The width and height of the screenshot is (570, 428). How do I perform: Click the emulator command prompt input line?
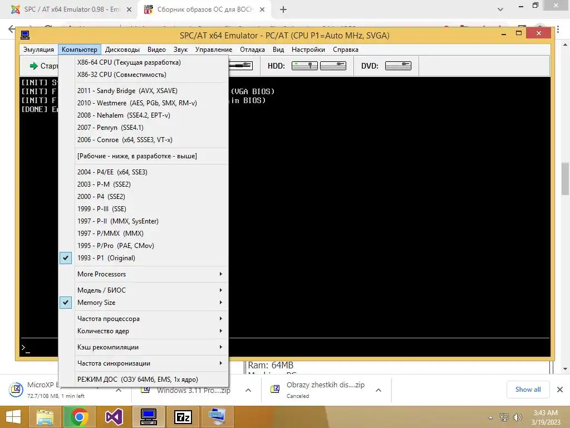(x=286, y=348)
